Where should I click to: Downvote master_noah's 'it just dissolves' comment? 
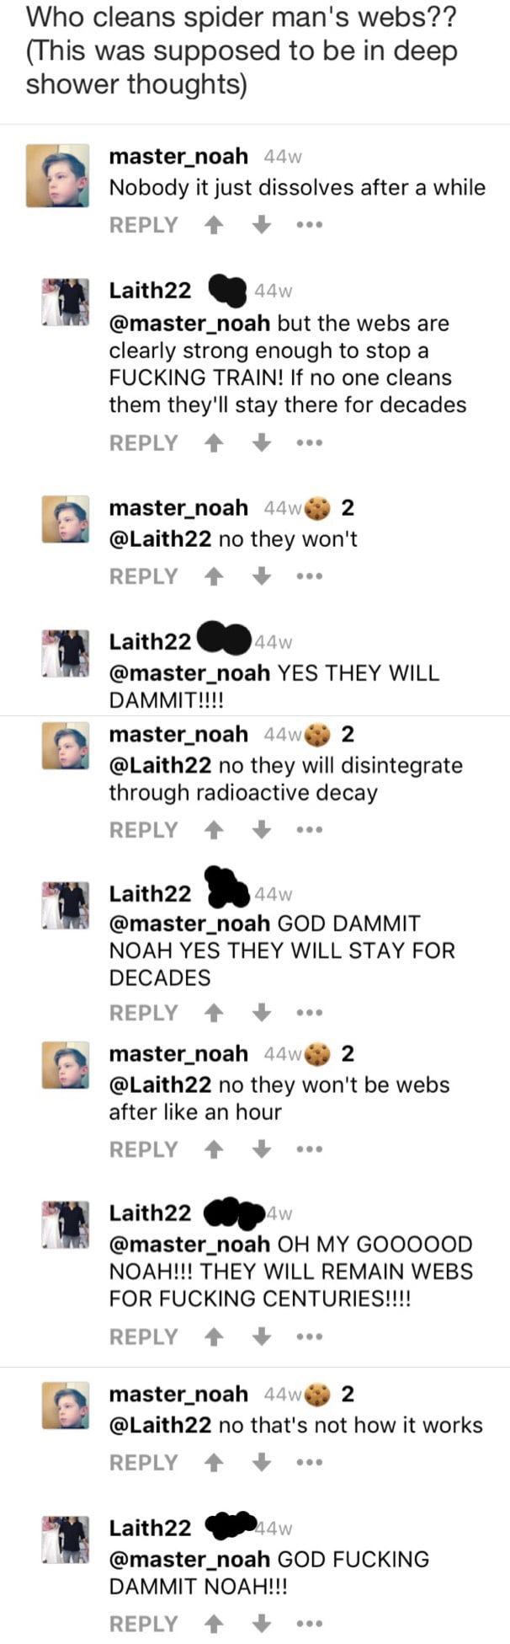point(262,225)
